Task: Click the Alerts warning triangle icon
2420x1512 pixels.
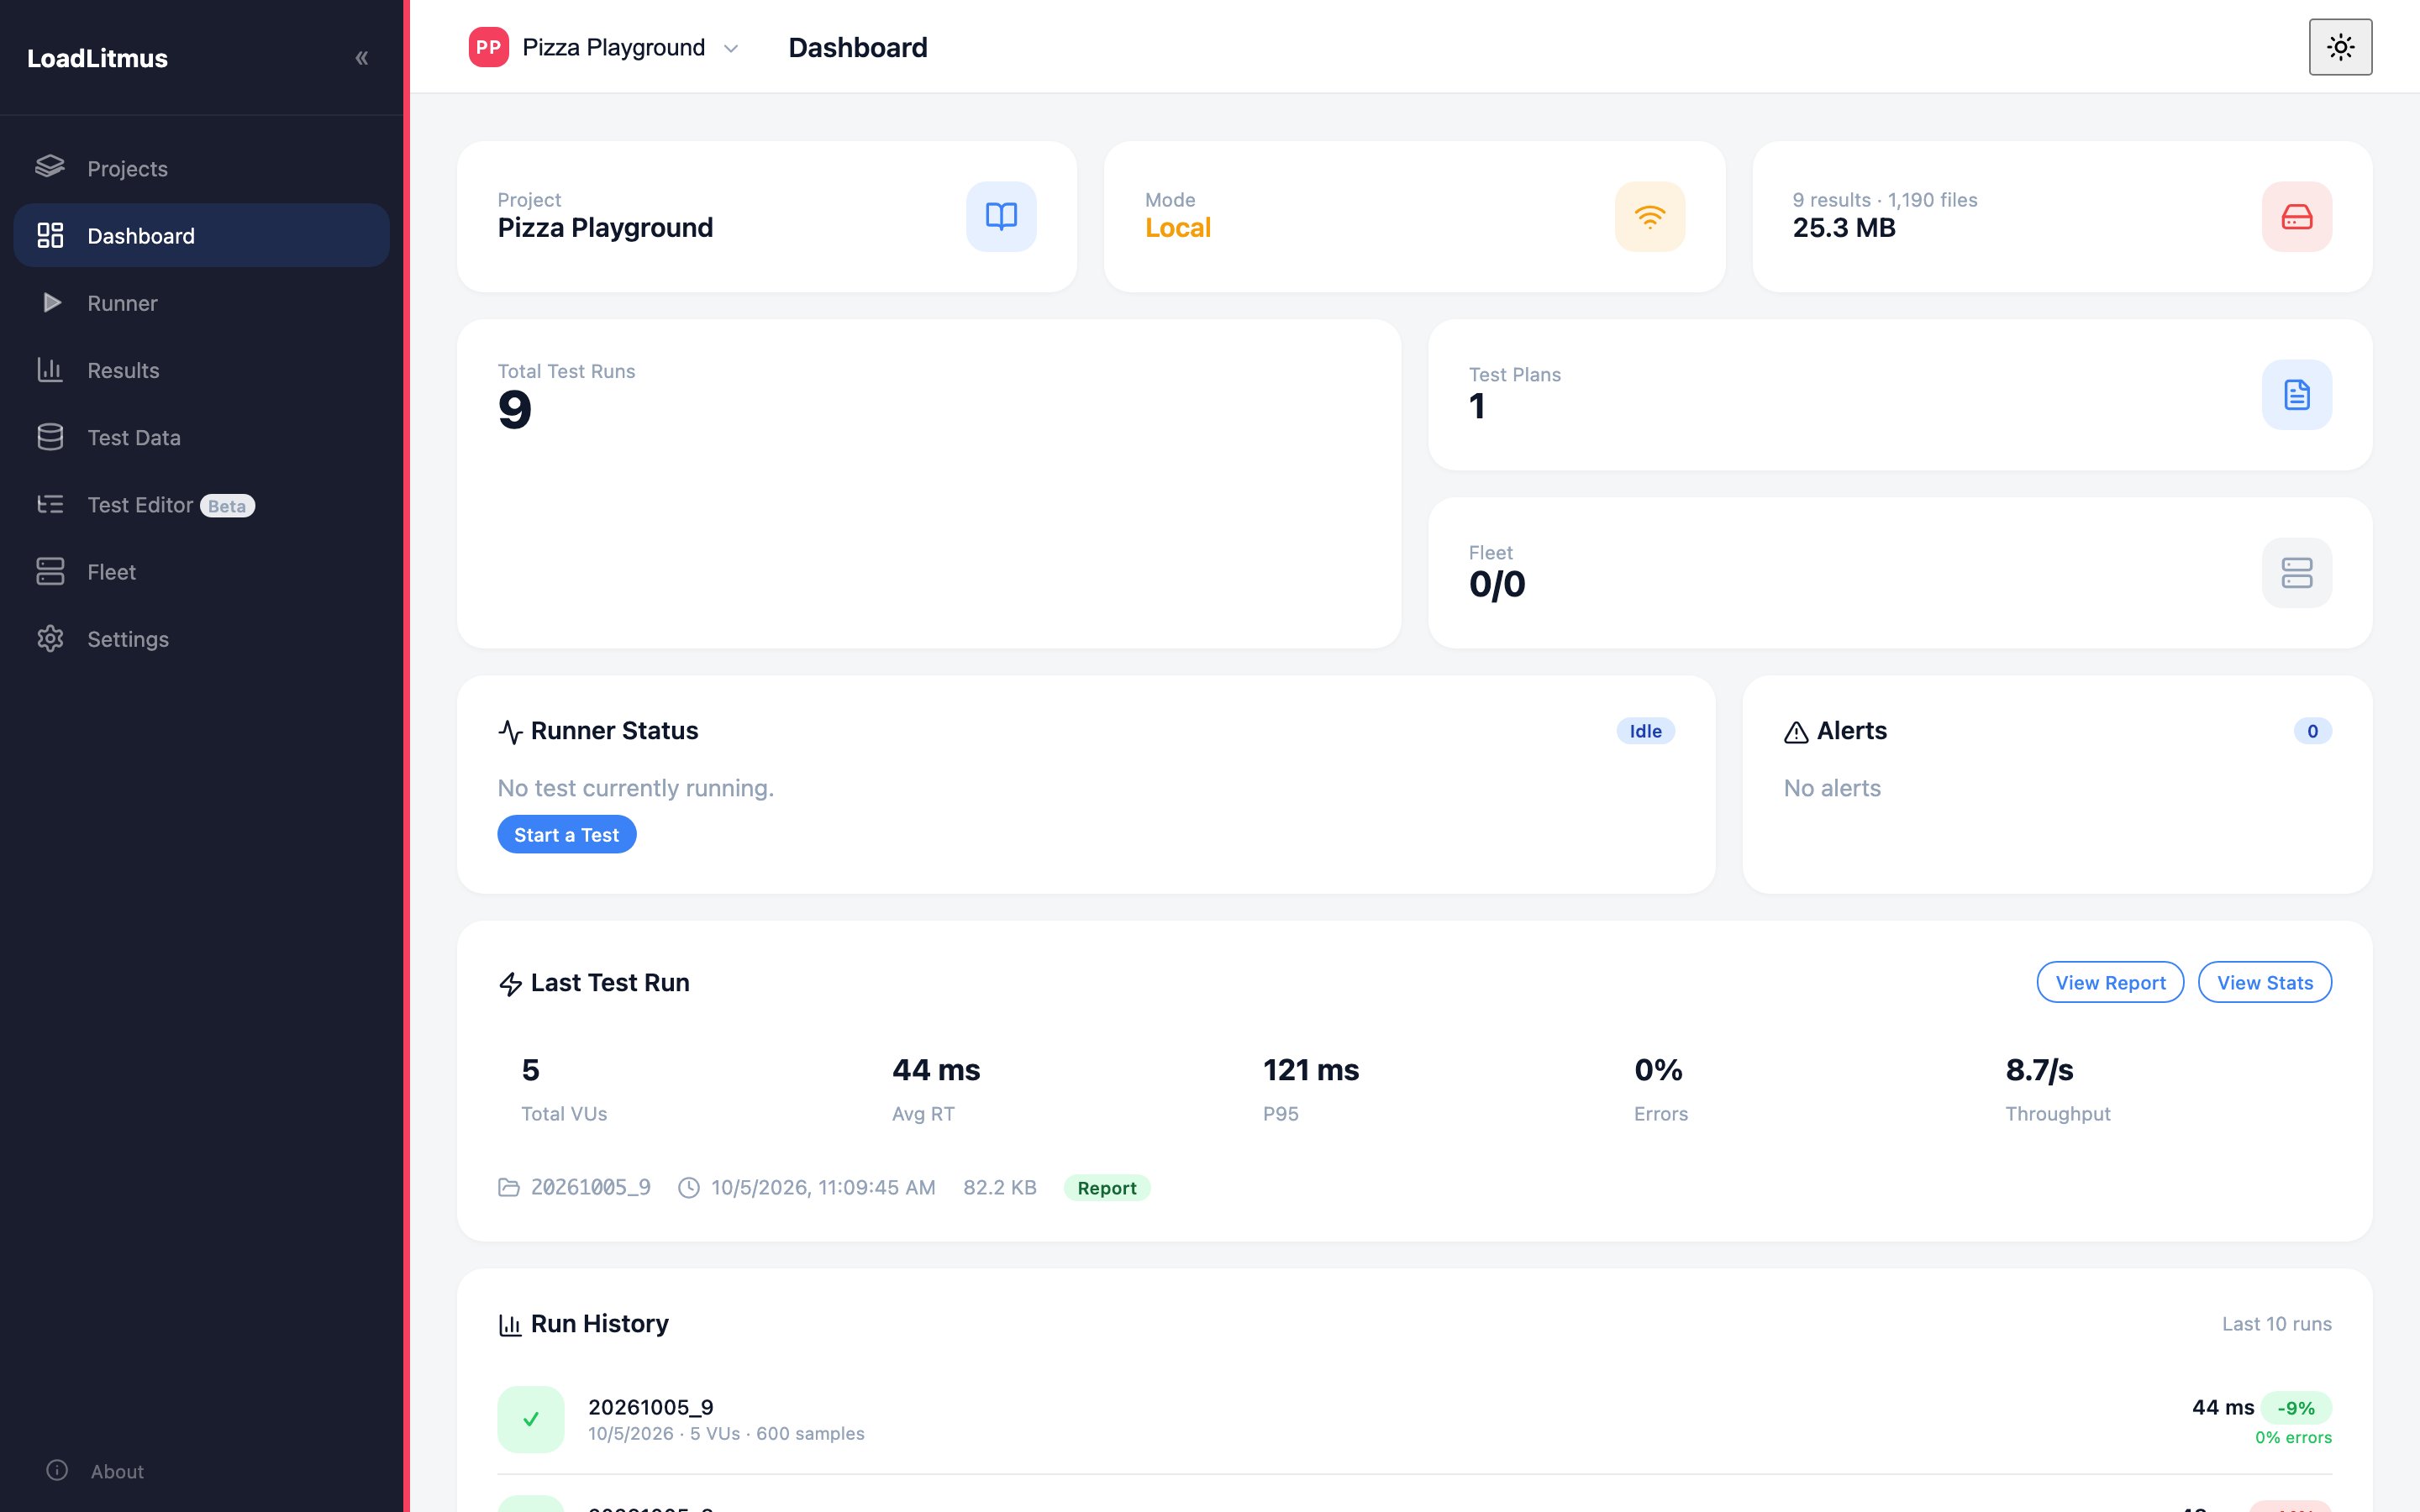Action: (x=1796, y=732)
